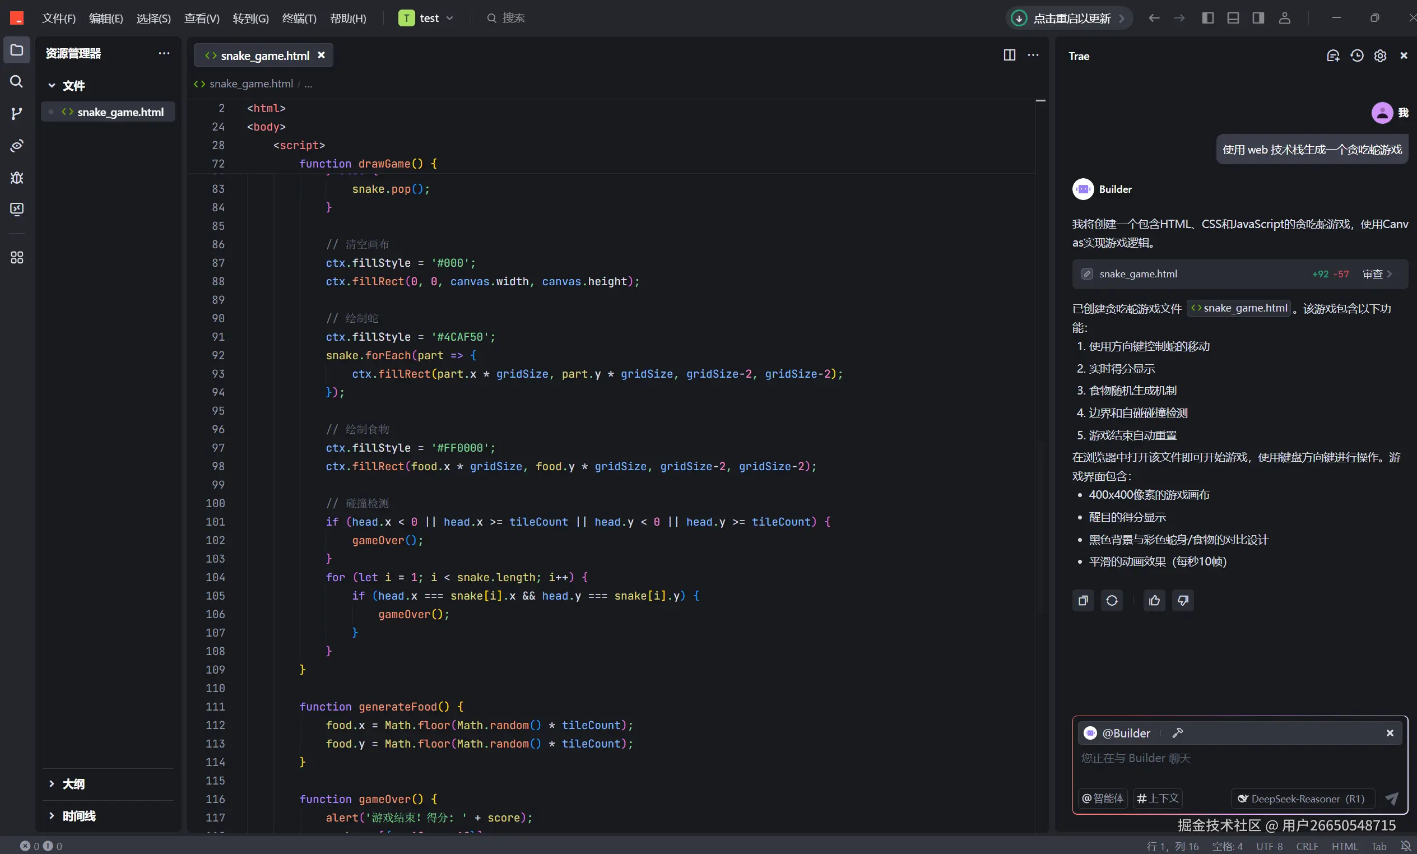This screenshot has width=1417, height=854.
Task: Click 点击重启以更新 update button
Action: 1071,18
